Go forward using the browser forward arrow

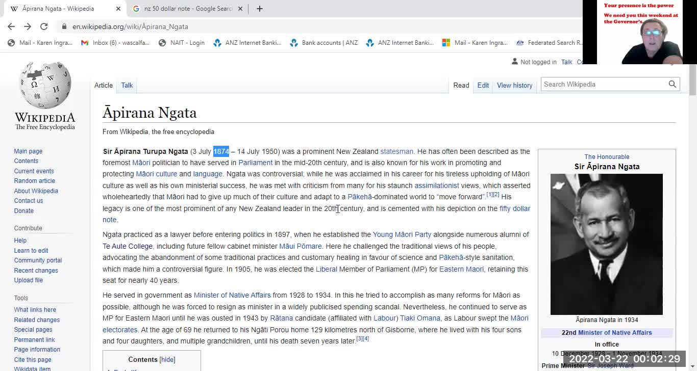coord(28,26)
